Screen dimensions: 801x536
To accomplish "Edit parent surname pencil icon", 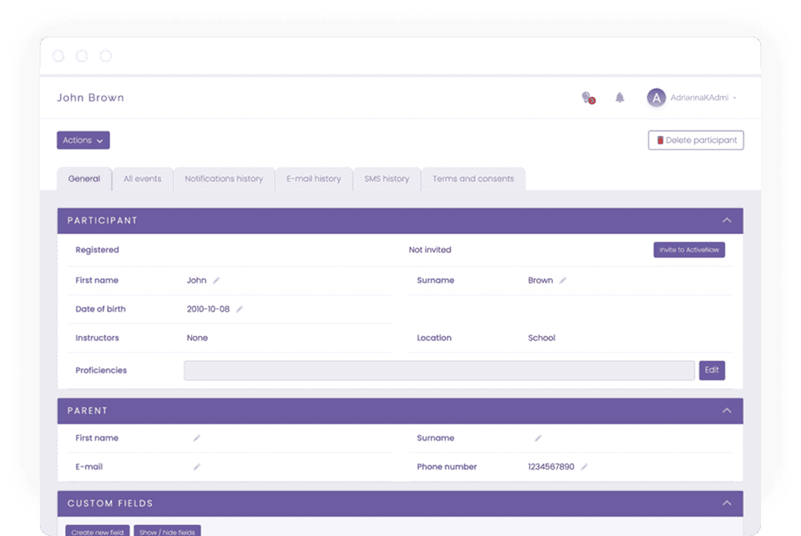I will coord(538,438).
